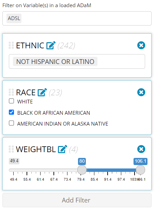
Task: Check the WHITE race checkbox
Action: click(x=12, y=101)
